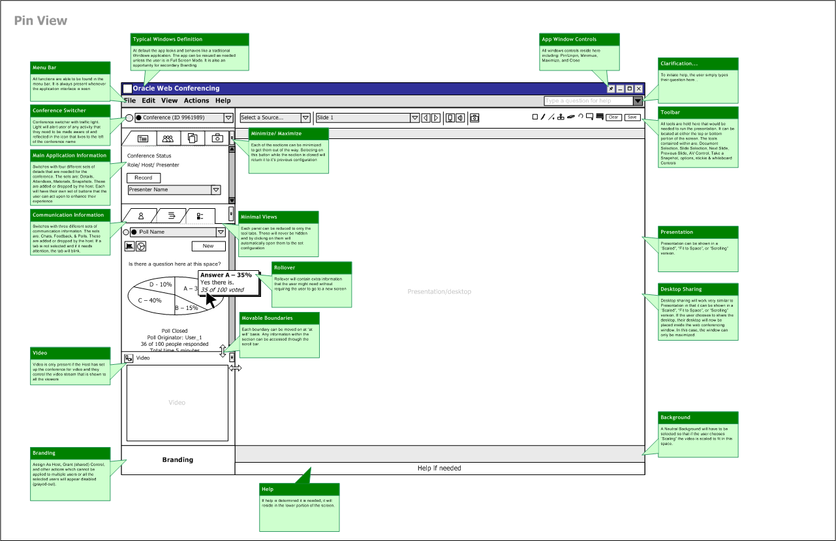Open the Select a Source dropdown
Viewport: 836px width, 541px height.
coord(305,117)
